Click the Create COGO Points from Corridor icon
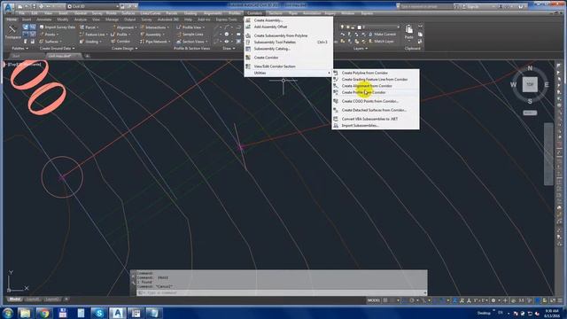Viewport: 567px width, 319px height. pyautogui.click(x=336, y=101)
